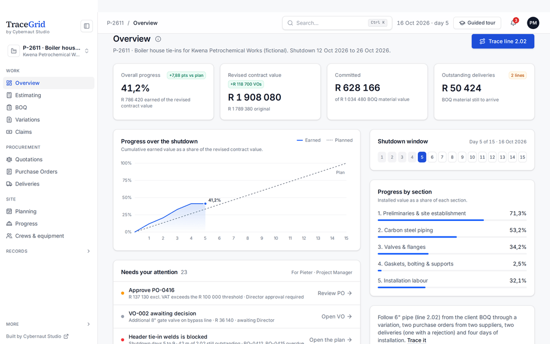Open the PM user avatar

pyautogui.click(x=533, y=23)
